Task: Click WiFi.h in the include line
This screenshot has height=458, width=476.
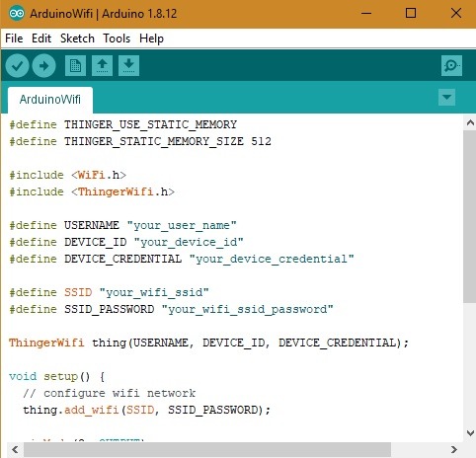Action: 99,175
